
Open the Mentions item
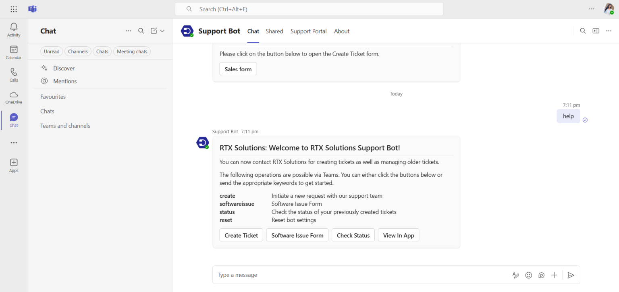[x=64, y=81]
